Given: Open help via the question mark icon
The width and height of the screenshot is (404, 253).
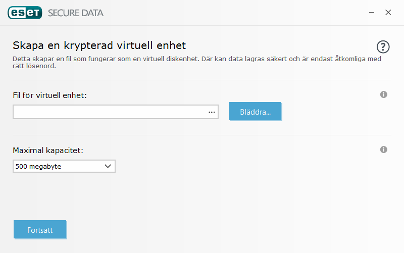Looking at the screenshot, I should pyautogui.click(x=383, y=47).
